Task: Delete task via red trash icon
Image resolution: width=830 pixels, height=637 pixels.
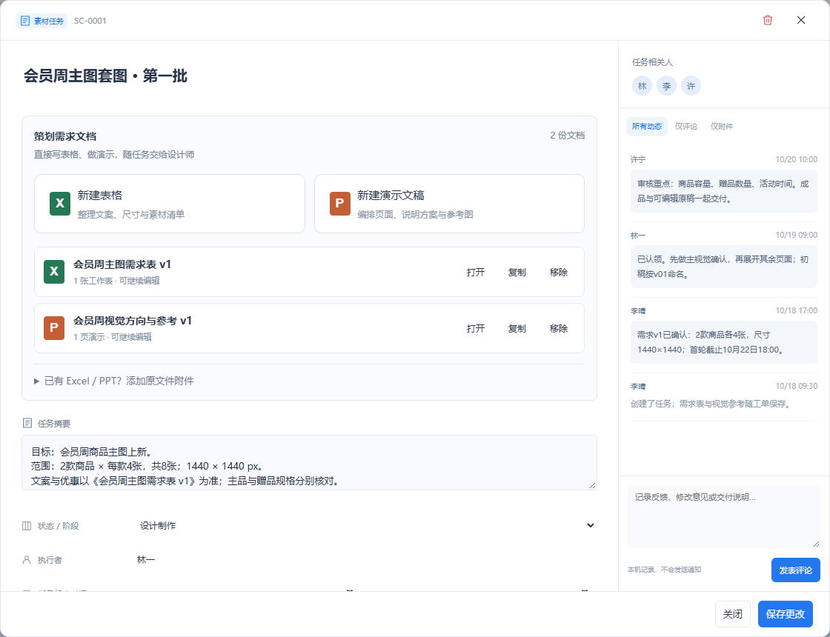Action: point(768,20)
